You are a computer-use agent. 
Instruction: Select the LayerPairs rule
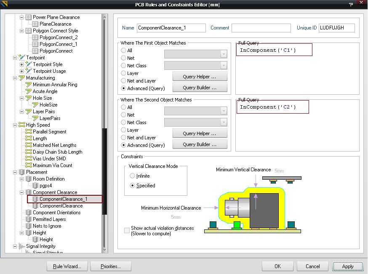50,118
